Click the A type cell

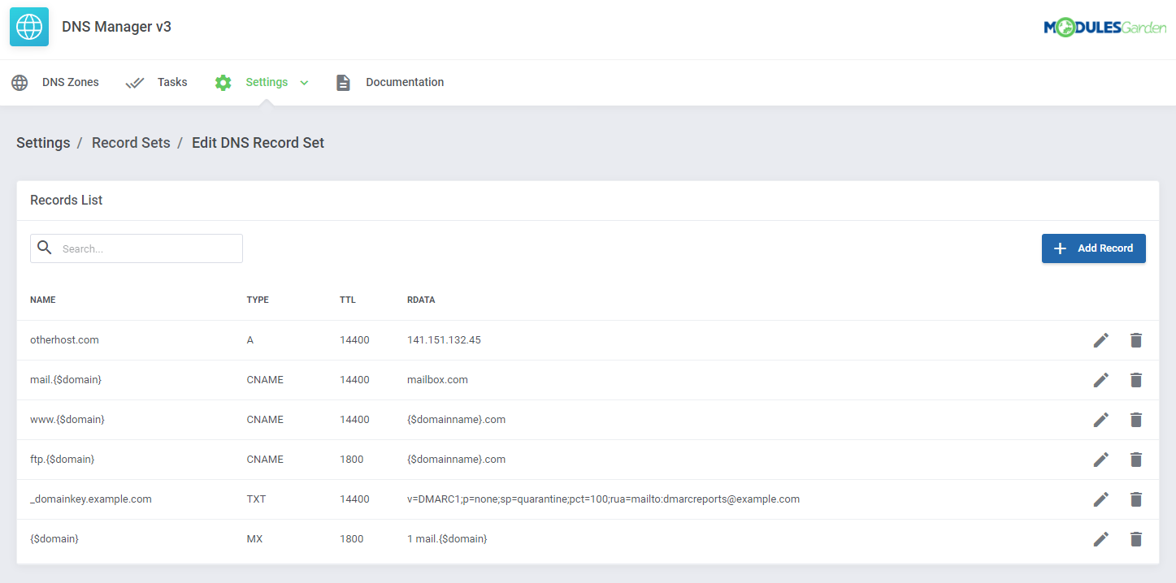tap(250, 340)
